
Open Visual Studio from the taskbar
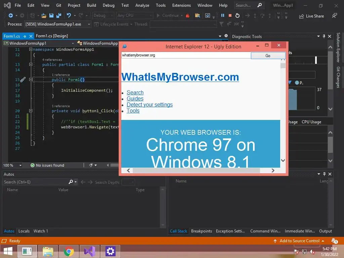point(90,251)
